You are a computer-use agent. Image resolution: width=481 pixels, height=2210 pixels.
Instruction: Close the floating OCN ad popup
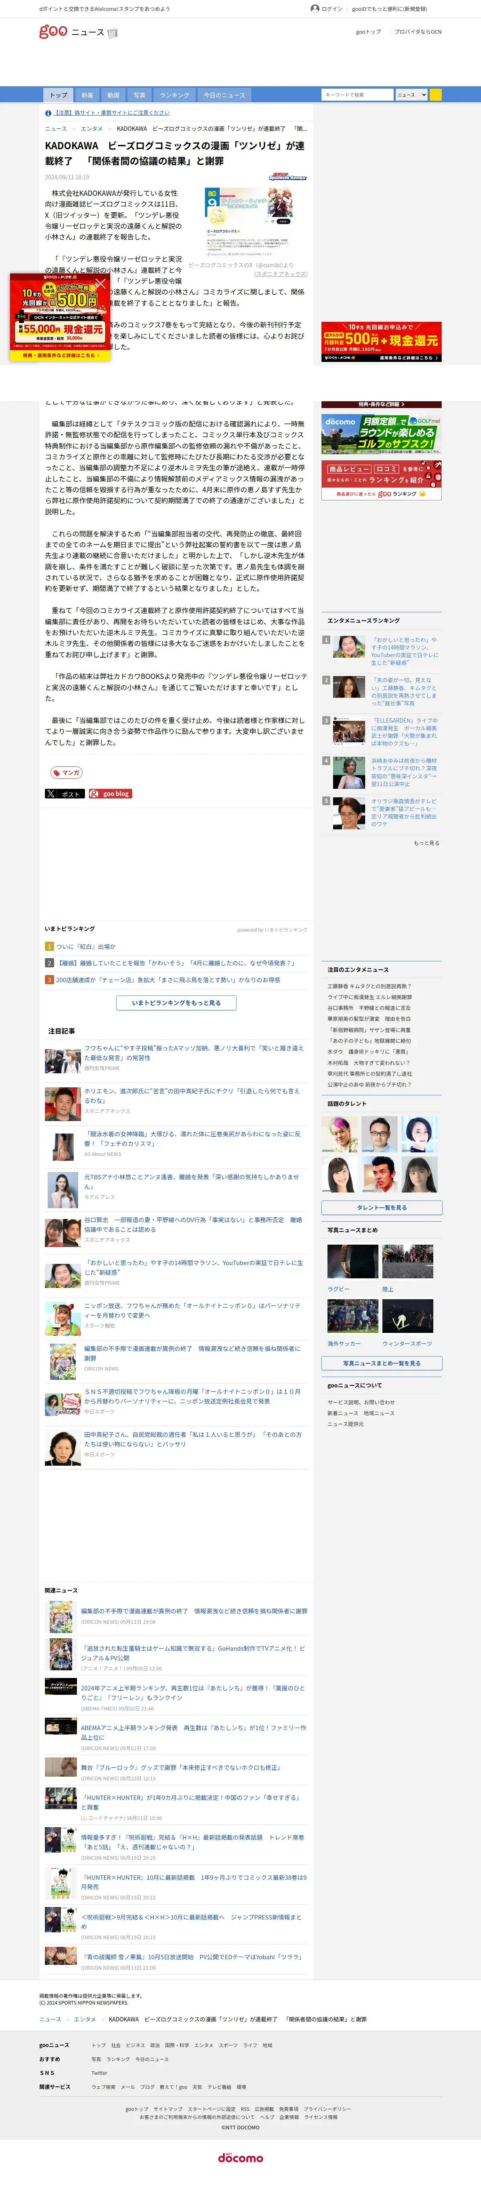click(x=99, y=283)
